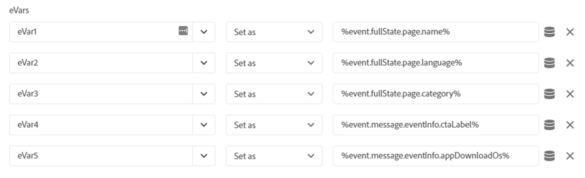Open data element picker for eVar2 value
This screenshot has height=178, width=585.
[549, 63]
